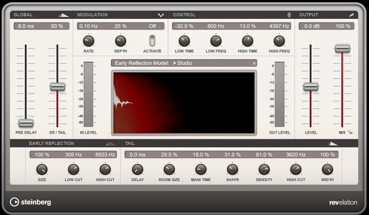Click the High Time knob

[247, 41]
